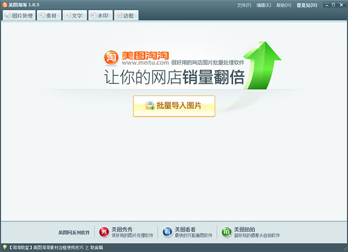Screen dimensions: 348x252
Task: Open the 帮助(H) menu
Action: tap(284, 5)
